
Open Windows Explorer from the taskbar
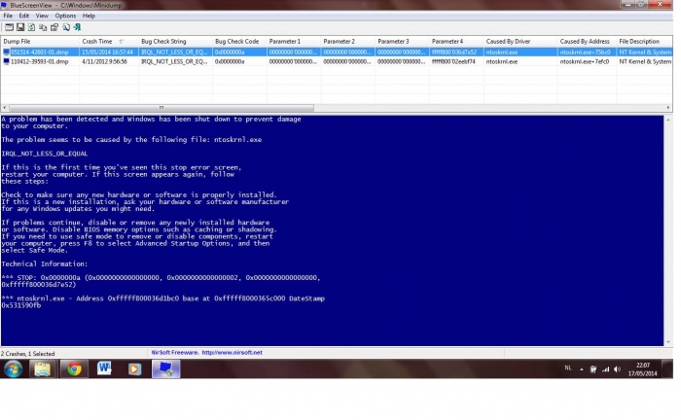(x=42, y=369)
